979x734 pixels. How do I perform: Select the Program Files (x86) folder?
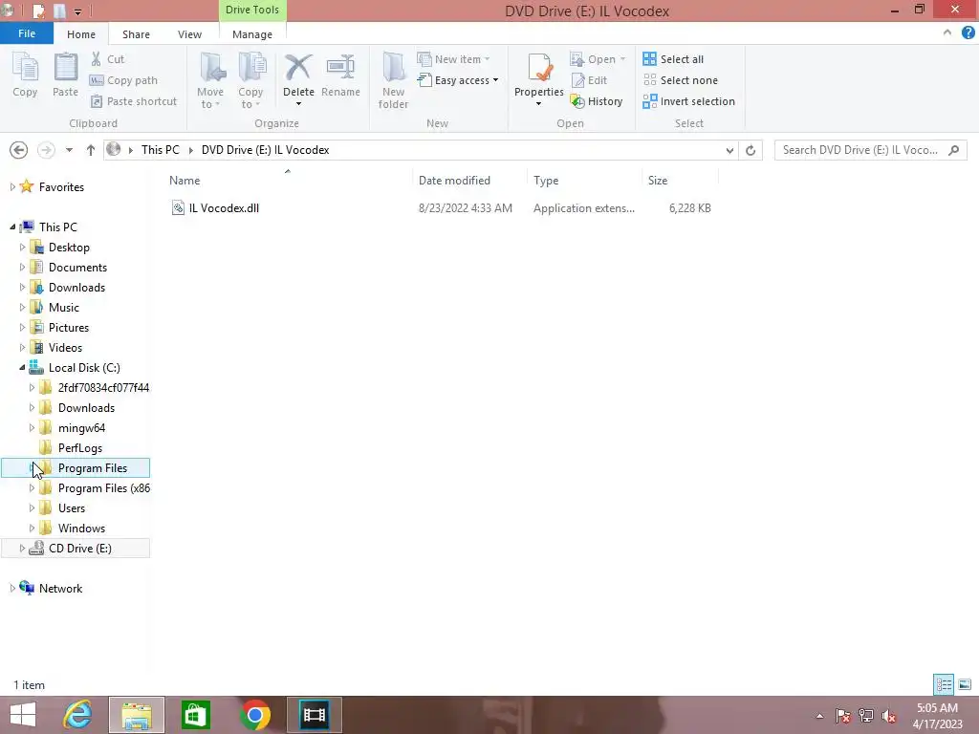[103, 488]
